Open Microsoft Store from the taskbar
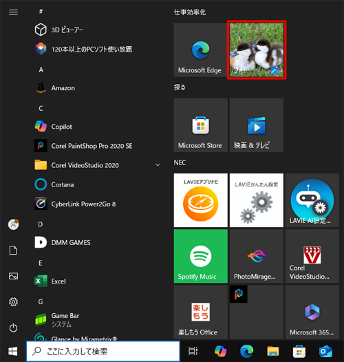 [x=299, y=352]
